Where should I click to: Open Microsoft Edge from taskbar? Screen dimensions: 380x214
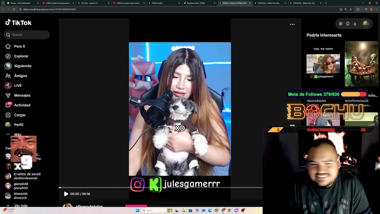[210, 210]
